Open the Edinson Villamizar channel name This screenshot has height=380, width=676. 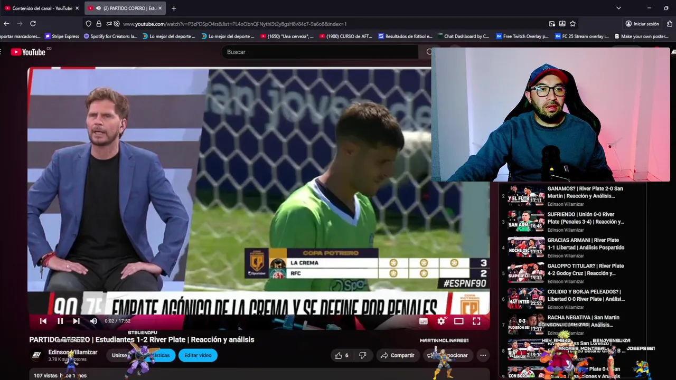73,352
